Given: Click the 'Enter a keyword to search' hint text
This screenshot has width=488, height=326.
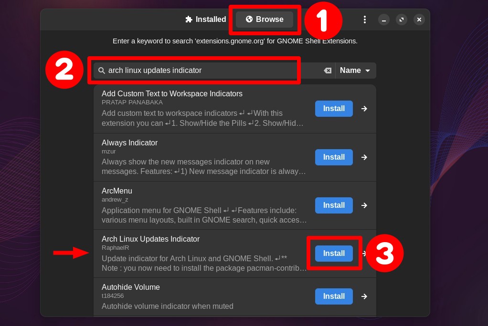Looking at the screenshot, I should (235, 41).
